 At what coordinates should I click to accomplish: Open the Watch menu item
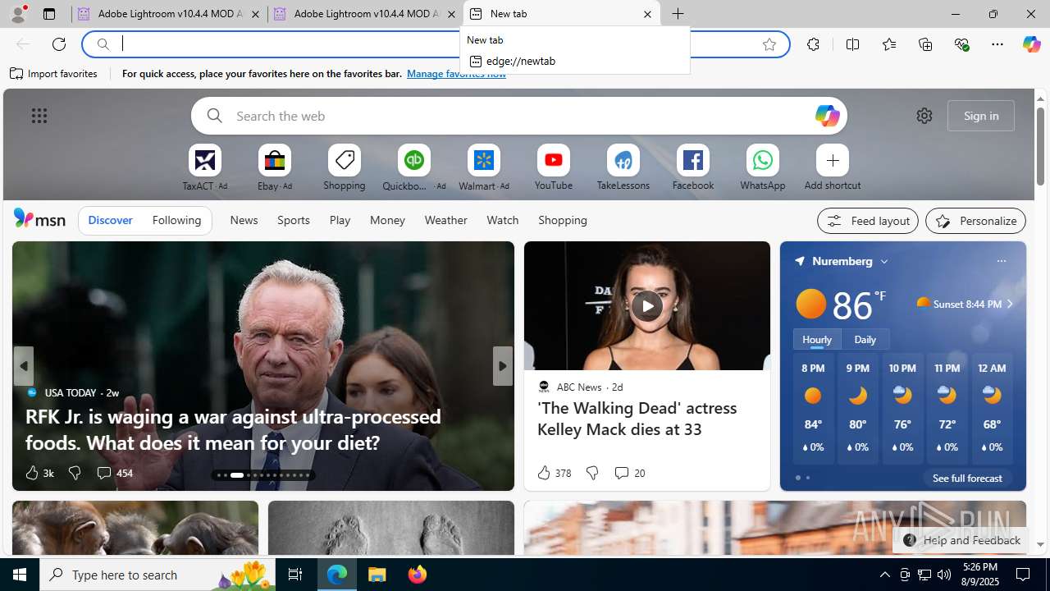pos(503,220)
